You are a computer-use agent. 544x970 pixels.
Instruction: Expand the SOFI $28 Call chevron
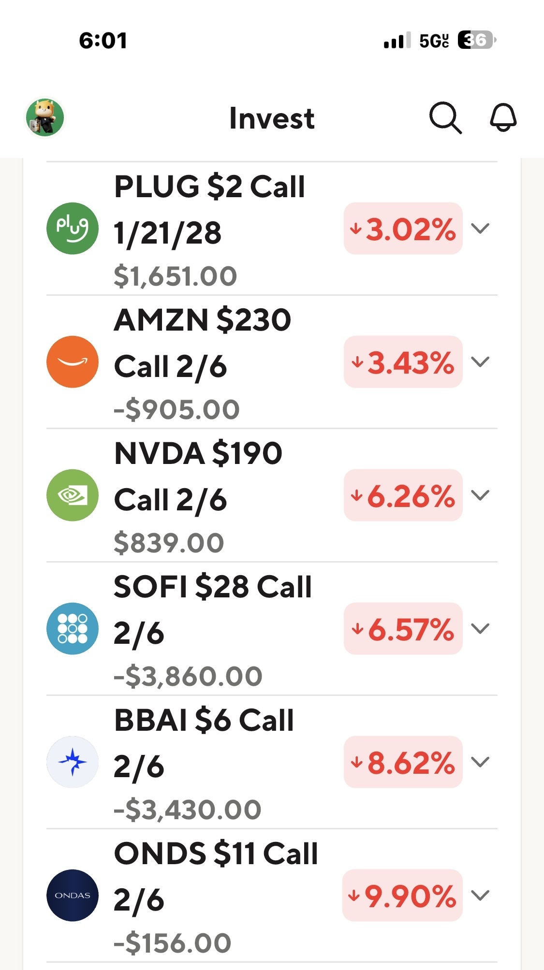pyautogui.click(x=480, y=628)
